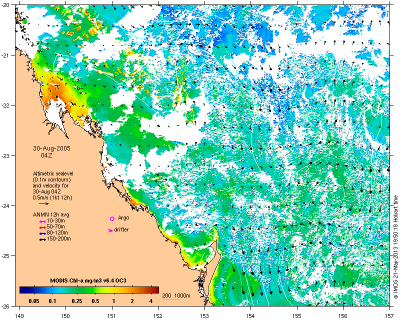Select the magenta 10-30m depth arrow
Viewport: 400px width, 320px height.
42,221
